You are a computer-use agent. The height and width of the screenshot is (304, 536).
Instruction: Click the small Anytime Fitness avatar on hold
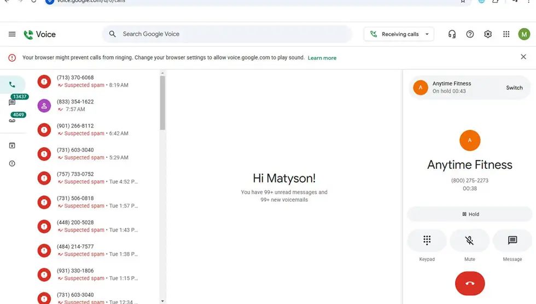coord(421,87)
